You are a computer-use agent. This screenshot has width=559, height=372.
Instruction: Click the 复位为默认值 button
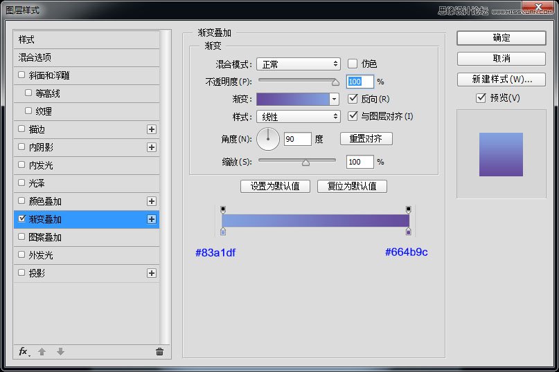tap(352, 186)
